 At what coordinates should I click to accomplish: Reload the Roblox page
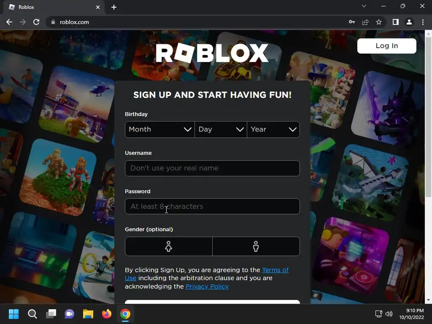click(36, 22)
